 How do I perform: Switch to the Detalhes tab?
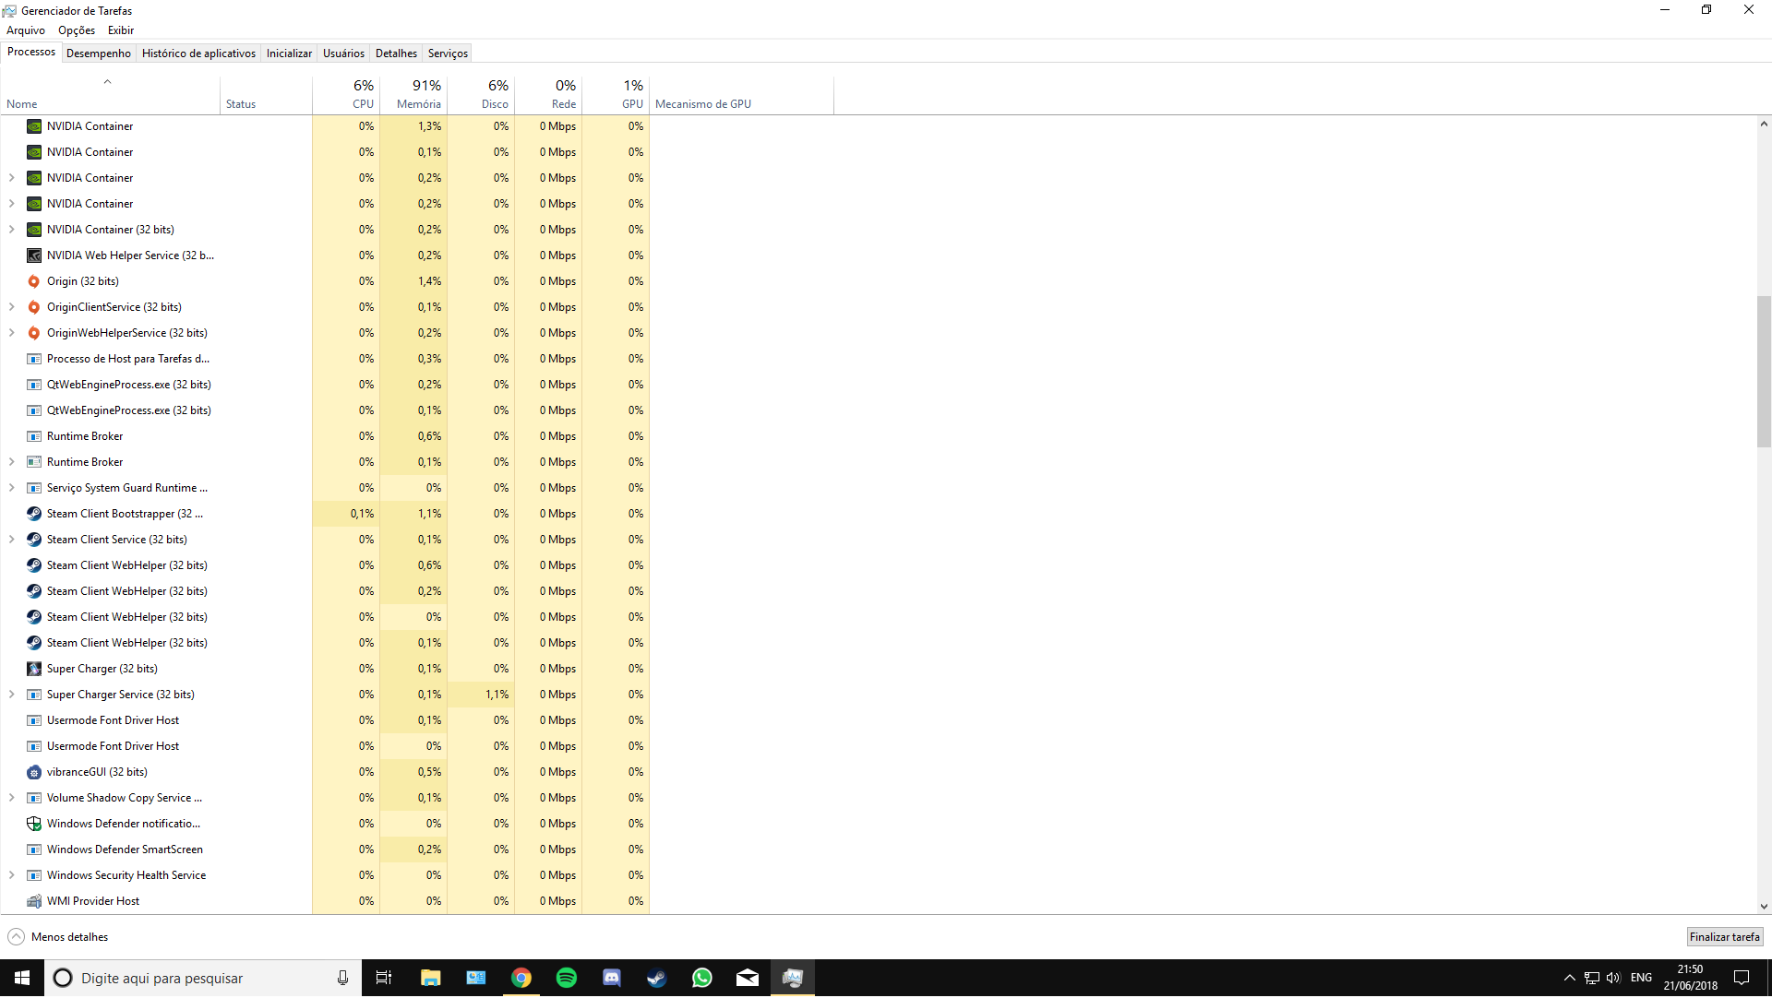coord(396,53)
